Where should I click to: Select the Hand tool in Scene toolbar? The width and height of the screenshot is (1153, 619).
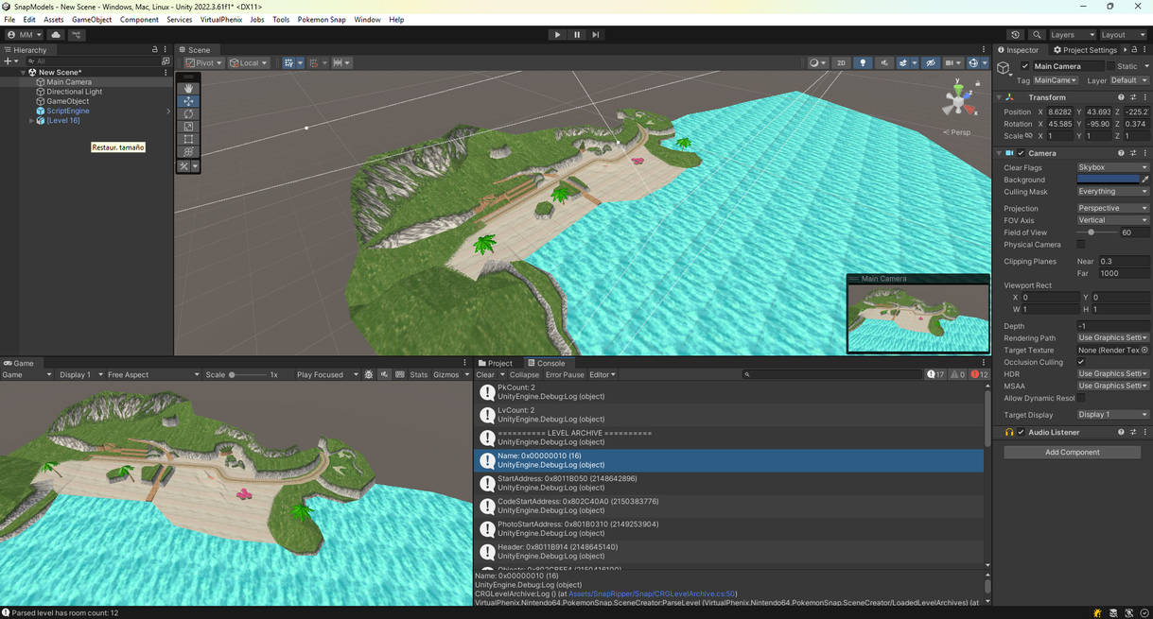pyautogui.click(x=188, y=88)
